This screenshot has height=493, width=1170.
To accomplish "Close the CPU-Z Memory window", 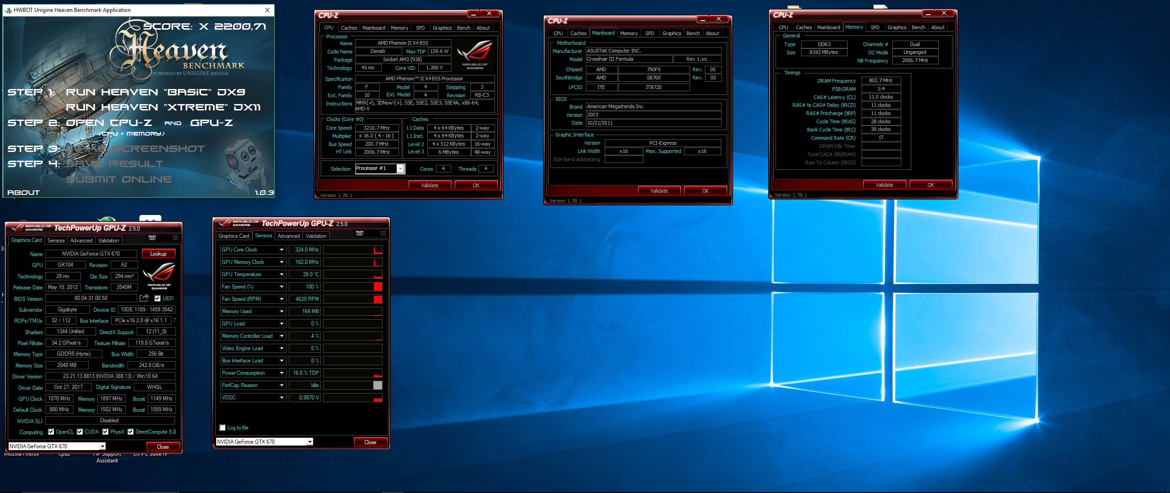I will [944, 13].
